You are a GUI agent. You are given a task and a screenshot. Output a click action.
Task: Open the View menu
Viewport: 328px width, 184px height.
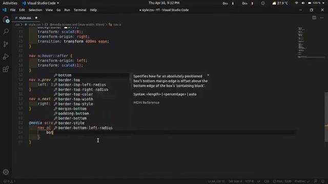pyautogui.click(x=49, y=10)
